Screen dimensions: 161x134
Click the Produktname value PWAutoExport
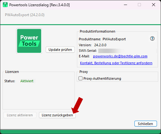click(x=114, y=39)
